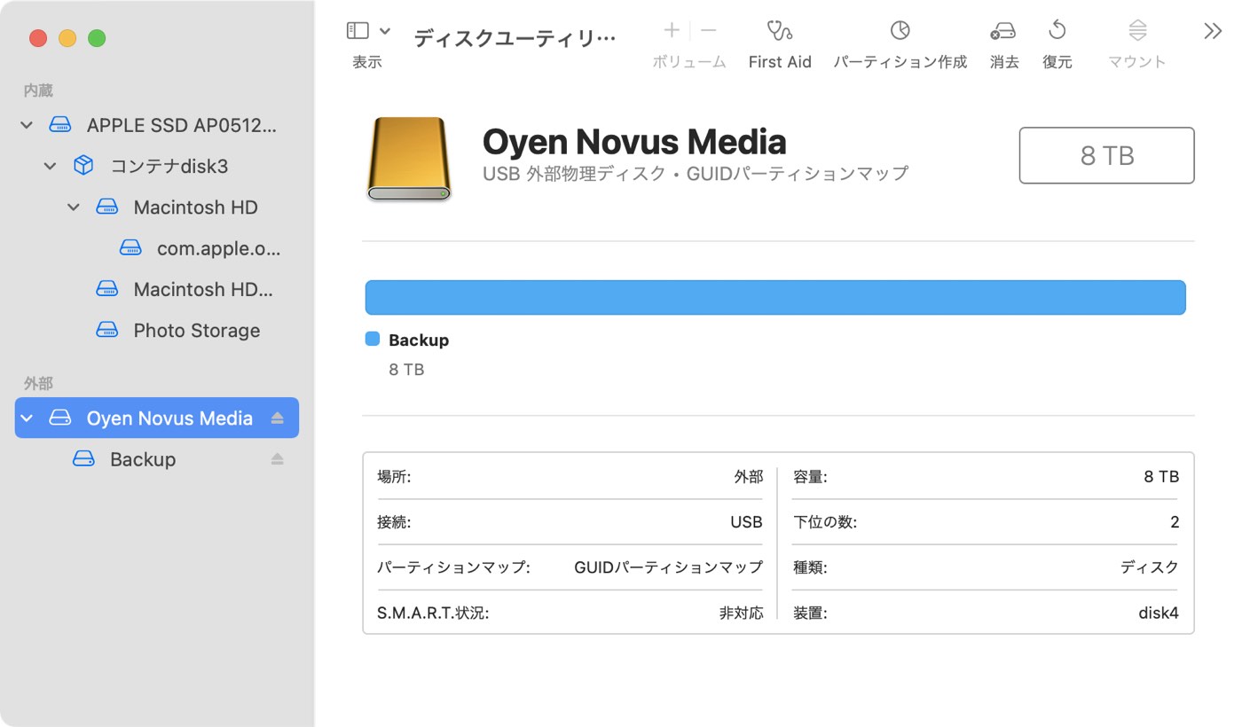Open the sidebar view (表示) menu icon

tap(358, 31)
